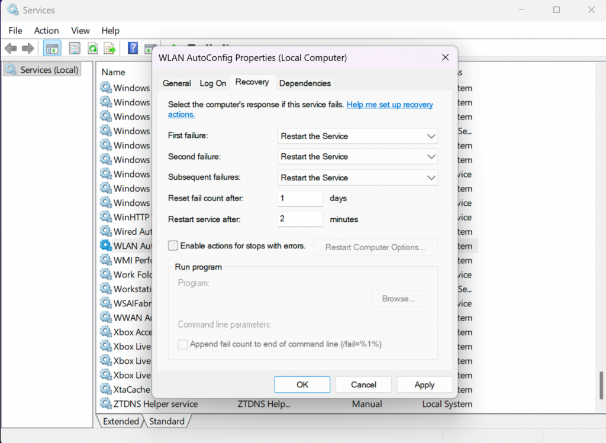Click Services gear icon in title bar
This screenshot has width=606, height=443.
click(13, 9)
